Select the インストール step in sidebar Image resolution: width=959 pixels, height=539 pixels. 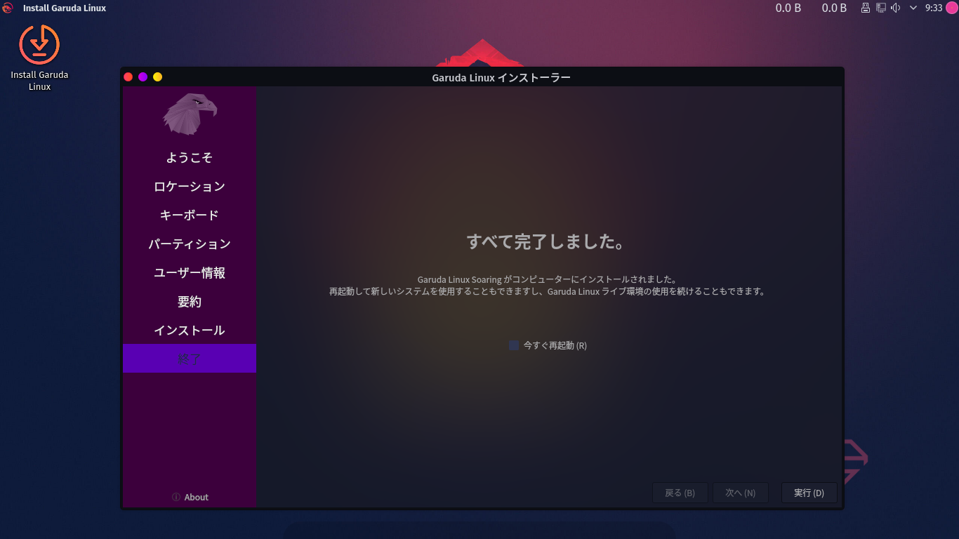190,330
